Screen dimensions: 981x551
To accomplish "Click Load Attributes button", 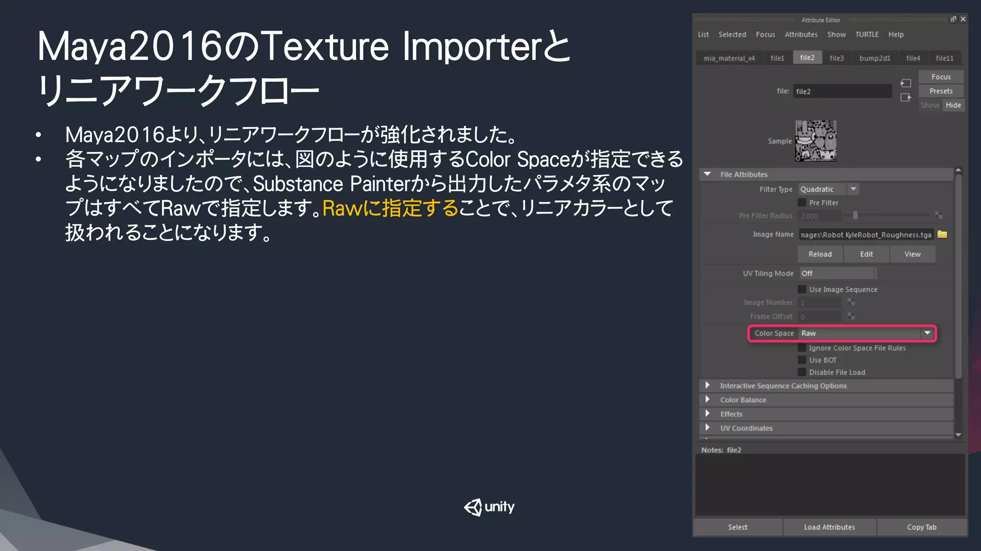I will [830, 527].
